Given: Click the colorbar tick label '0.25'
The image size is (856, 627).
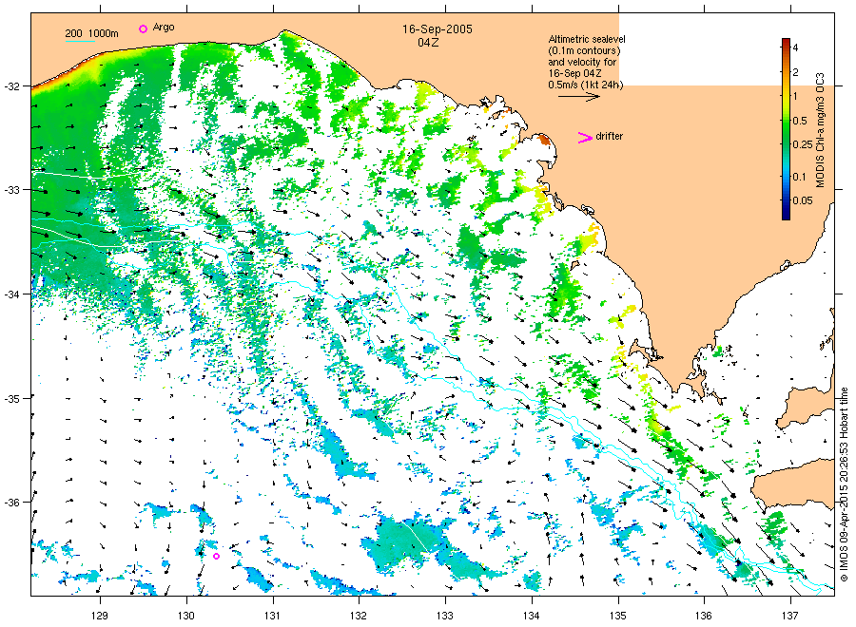Looking at the screenshot, I should tap(803, 144).
